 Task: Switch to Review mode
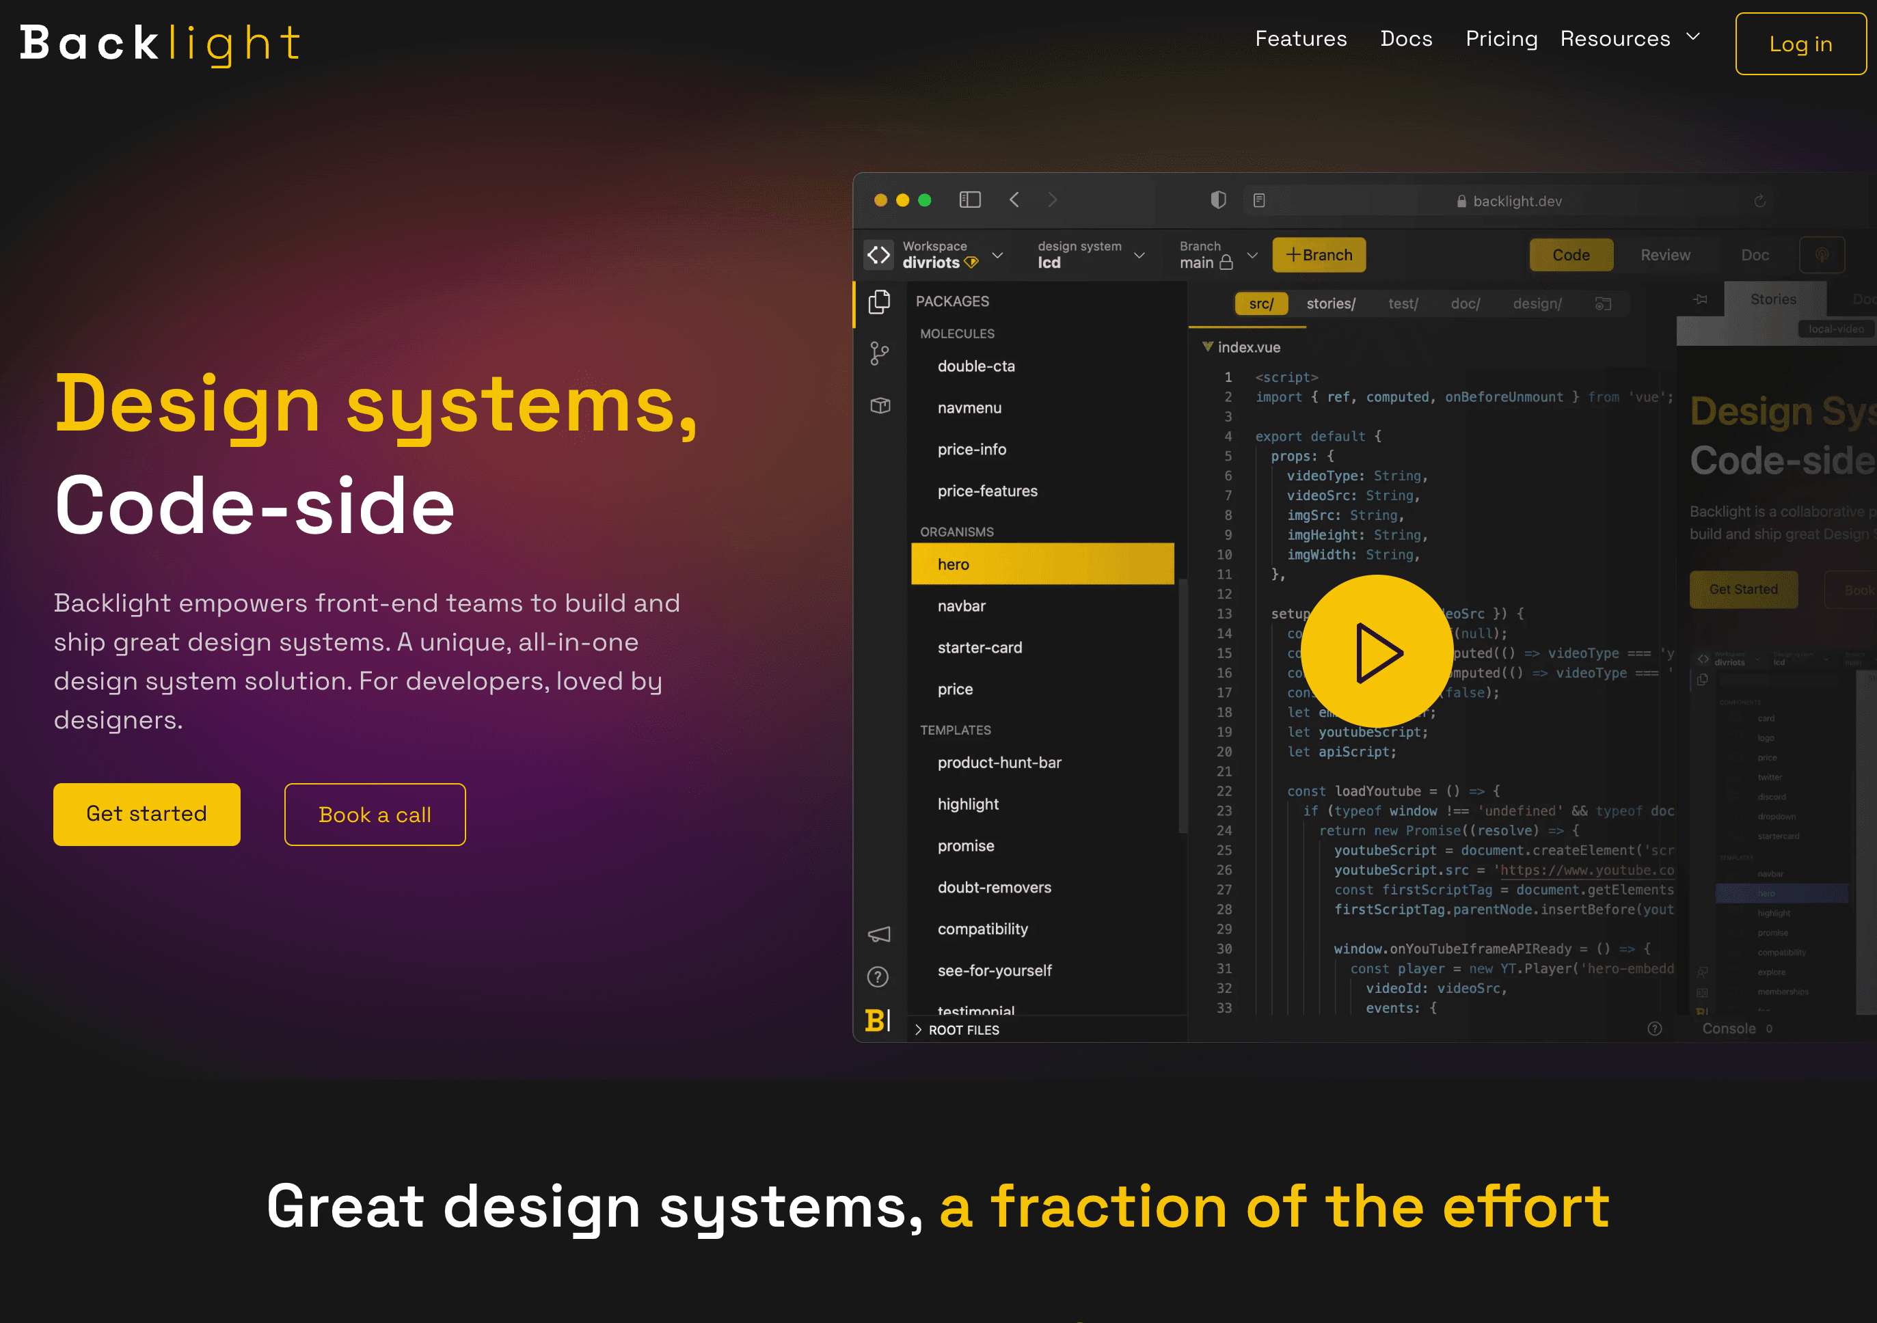1665,255
